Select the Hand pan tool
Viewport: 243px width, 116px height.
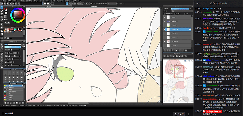[x=2, y=68]
